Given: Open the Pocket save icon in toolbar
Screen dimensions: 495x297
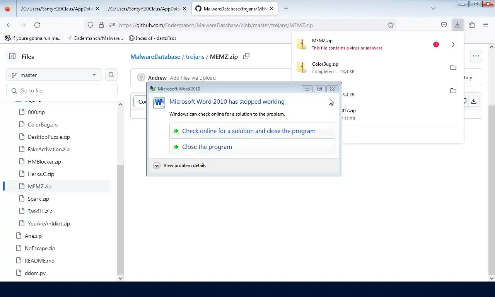Looking at the screenshot, I should (444, 25).
